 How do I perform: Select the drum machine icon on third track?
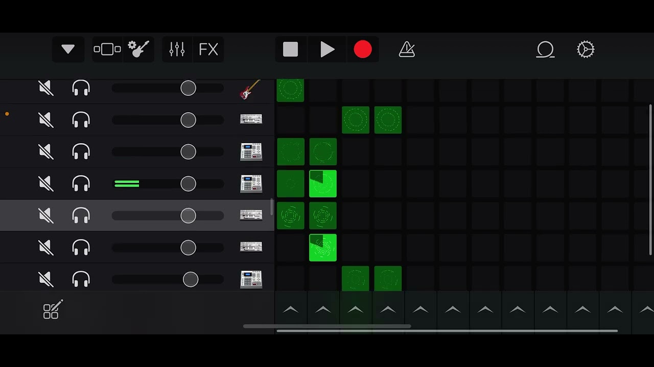(x=251, y=152)
